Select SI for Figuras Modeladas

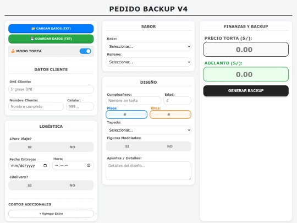(x=127, y=146)
